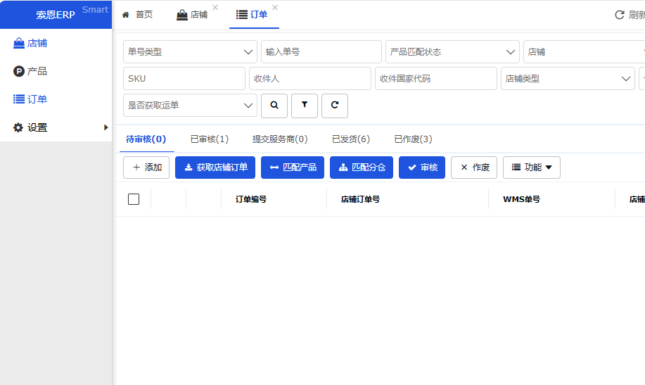Click the 获取店铺订单 button
This screenshot has width=645, height=385.
click(x=215, y=168)
